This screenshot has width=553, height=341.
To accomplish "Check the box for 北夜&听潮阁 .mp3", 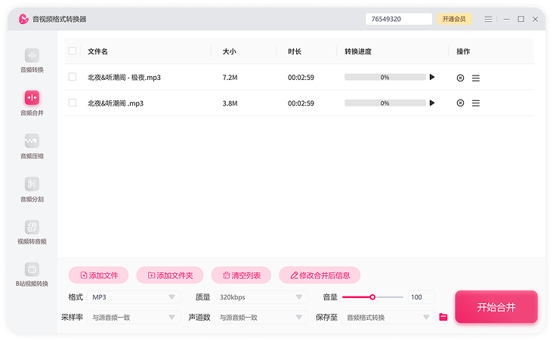I will (73, 103).
